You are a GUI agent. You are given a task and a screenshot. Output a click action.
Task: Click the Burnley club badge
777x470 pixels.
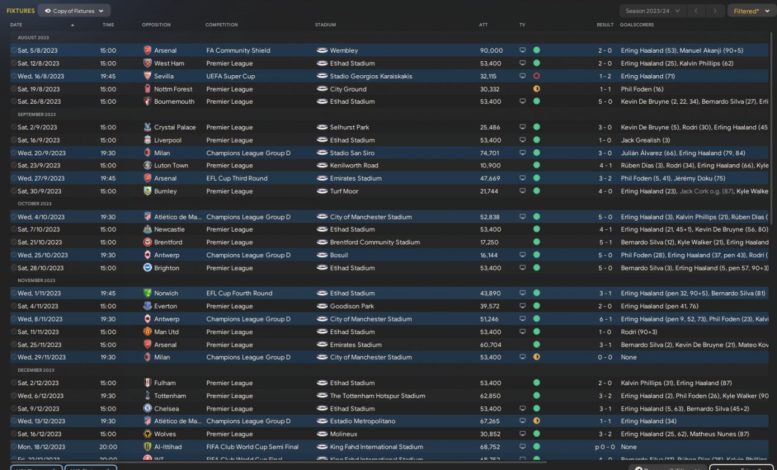pos(148,191)
